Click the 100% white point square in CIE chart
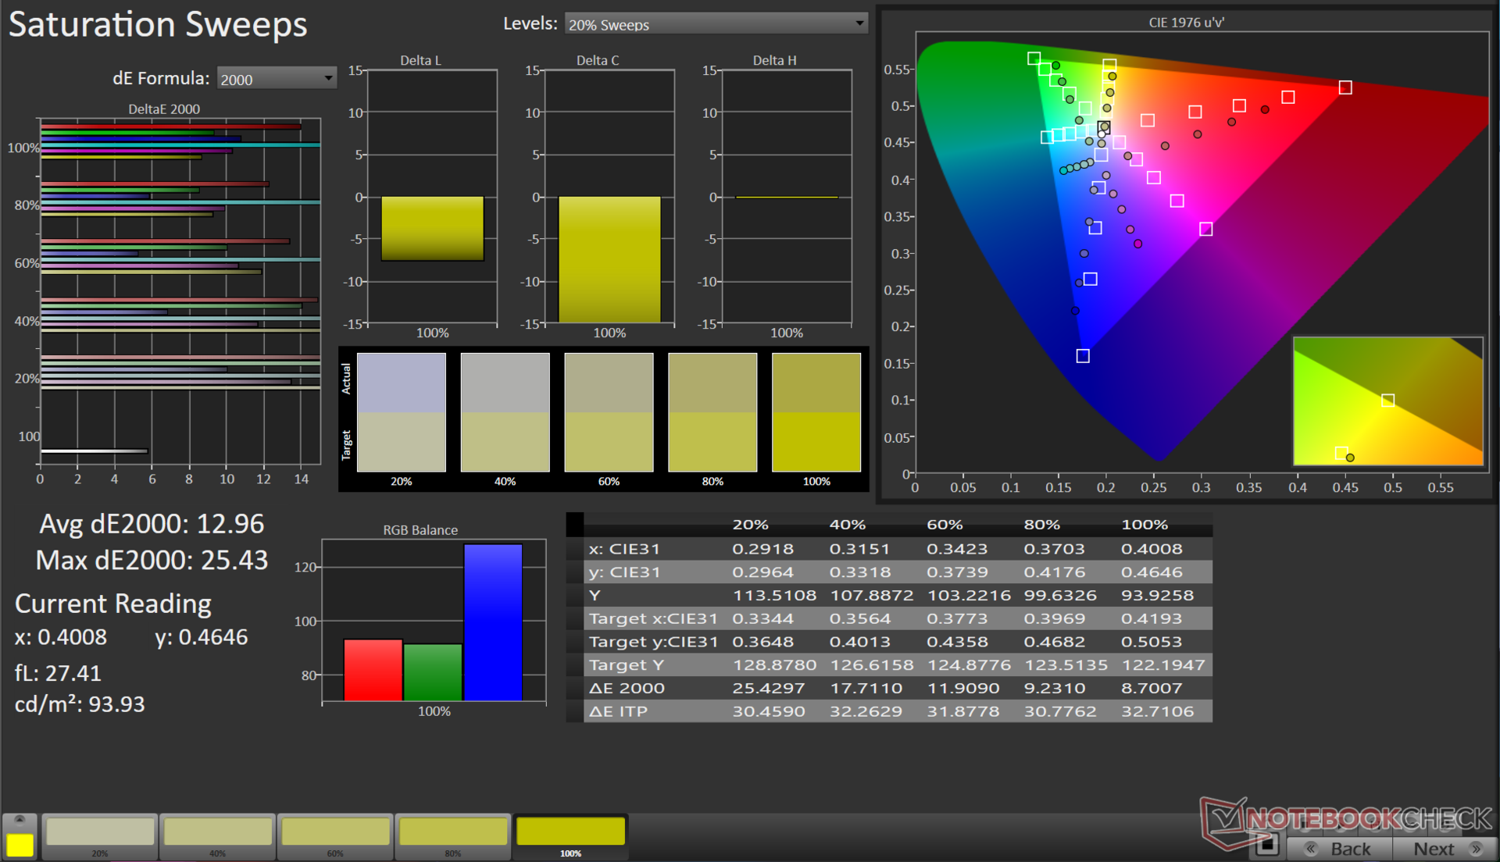Screen dimensions: 1500x862 [x=1103, y=127]
